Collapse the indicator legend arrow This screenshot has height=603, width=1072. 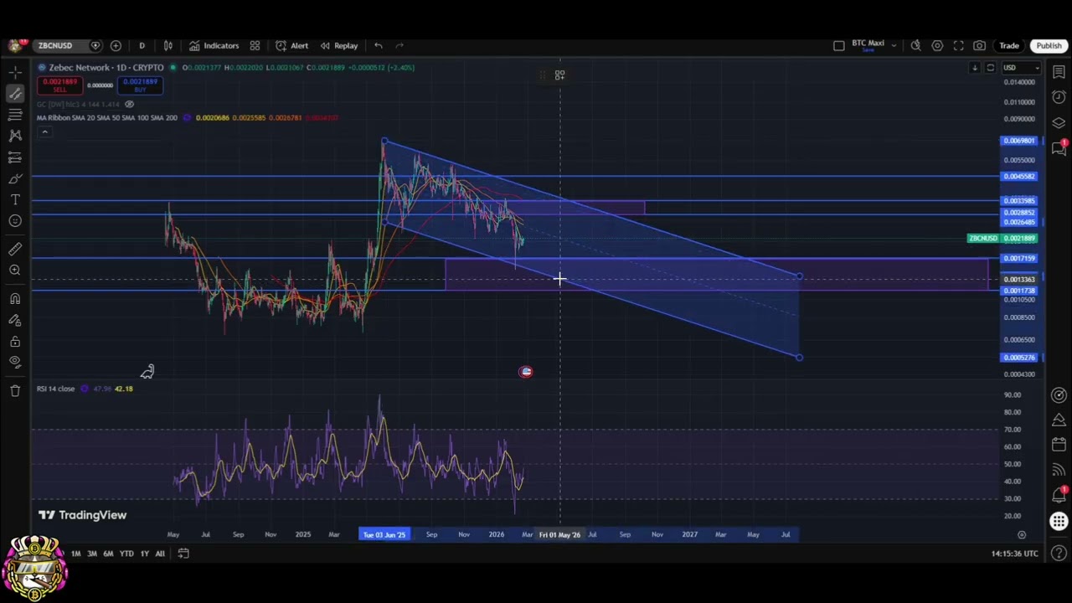pyautogui.click(x=44, y=131)
